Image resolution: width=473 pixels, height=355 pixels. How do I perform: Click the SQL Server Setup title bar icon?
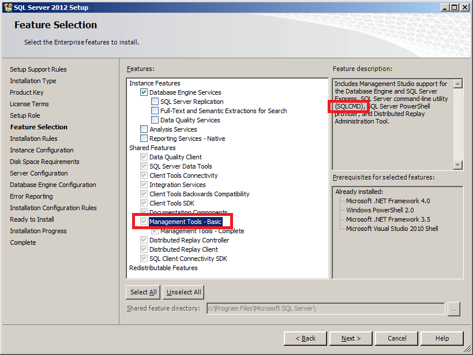tap(8, 8)
